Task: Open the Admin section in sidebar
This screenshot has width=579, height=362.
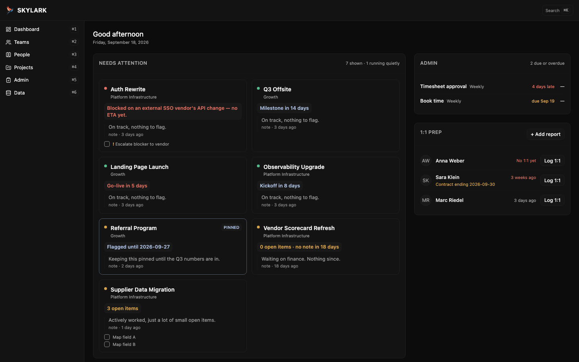Action: point(42,80)
